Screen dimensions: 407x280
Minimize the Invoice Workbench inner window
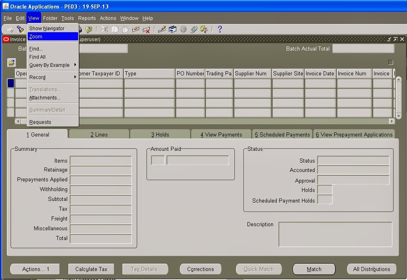[x=389, y=39]
